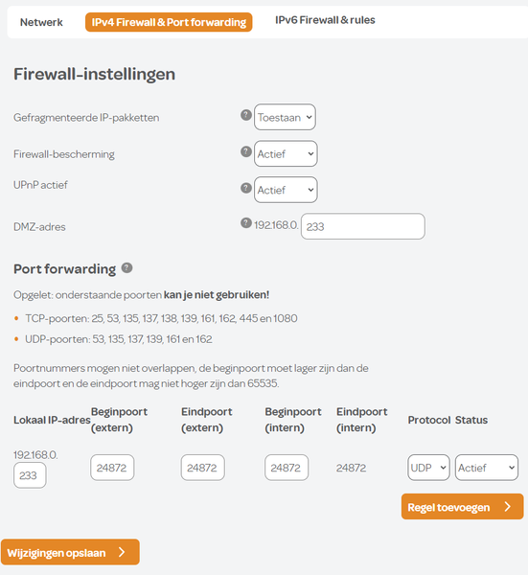This screenshot has height=575, width=528.
Task: Click help icon for Gefragmenteerde IP-pakketten
Action: [246, 115]
